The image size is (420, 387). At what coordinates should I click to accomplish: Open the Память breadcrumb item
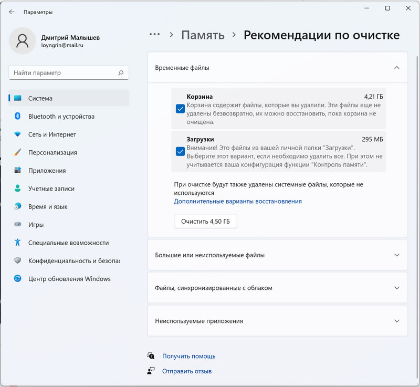coord(203,35)
